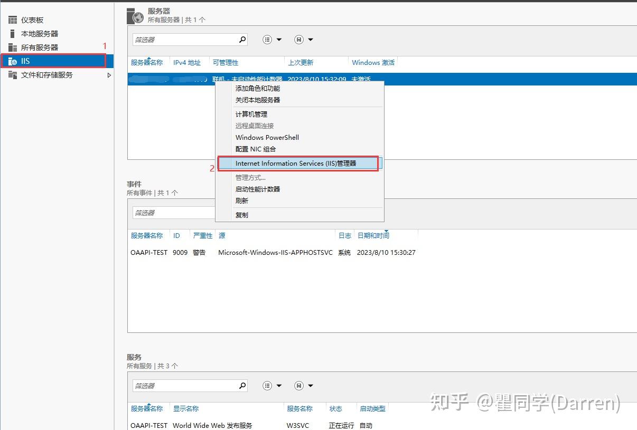Image resolution: width=637 pixels, height=430 pixels.
Task: Click the search magnifier in server filter box
Action: pos(242,39)
